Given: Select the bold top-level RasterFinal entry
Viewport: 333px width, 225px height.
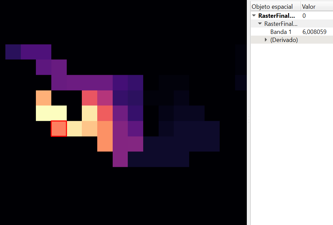Looking at the screenshot, I should [x=277, y=16].
